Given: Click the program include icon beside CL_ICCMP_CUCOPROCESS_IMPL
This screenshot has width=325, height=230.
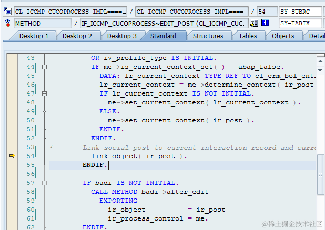Looking at the screenshot, I should click(8, 12).
